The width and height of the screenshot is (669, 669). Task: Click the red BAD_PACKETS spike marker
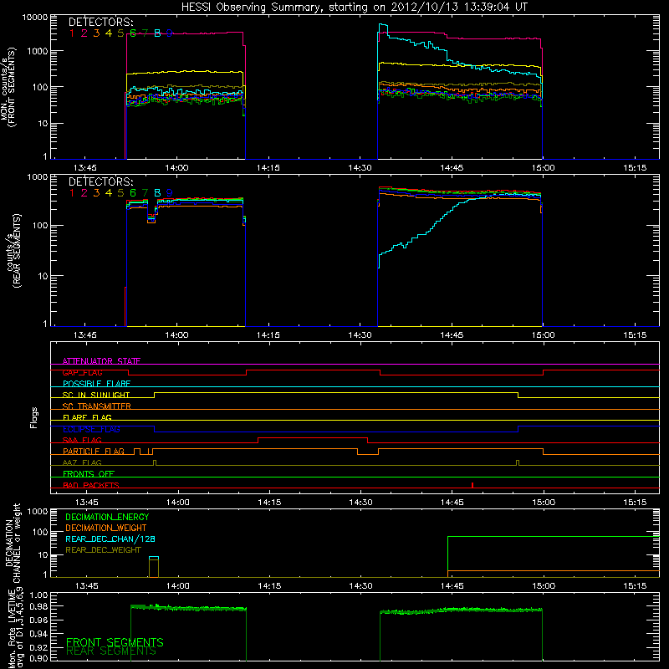pyautogui.click(x=472, y=485)
